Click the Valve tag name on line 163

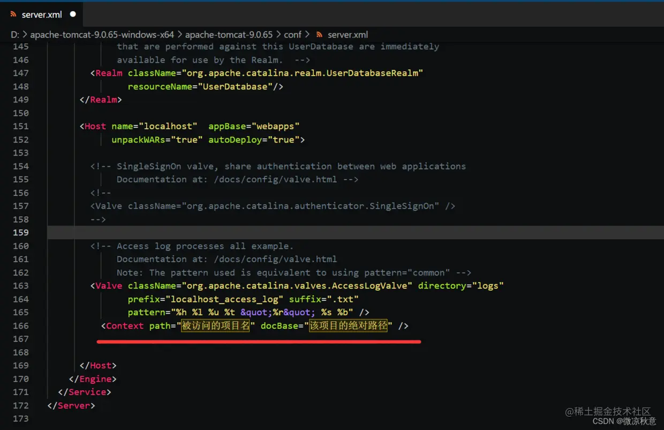pyautogui.click(x=109, y=286)
